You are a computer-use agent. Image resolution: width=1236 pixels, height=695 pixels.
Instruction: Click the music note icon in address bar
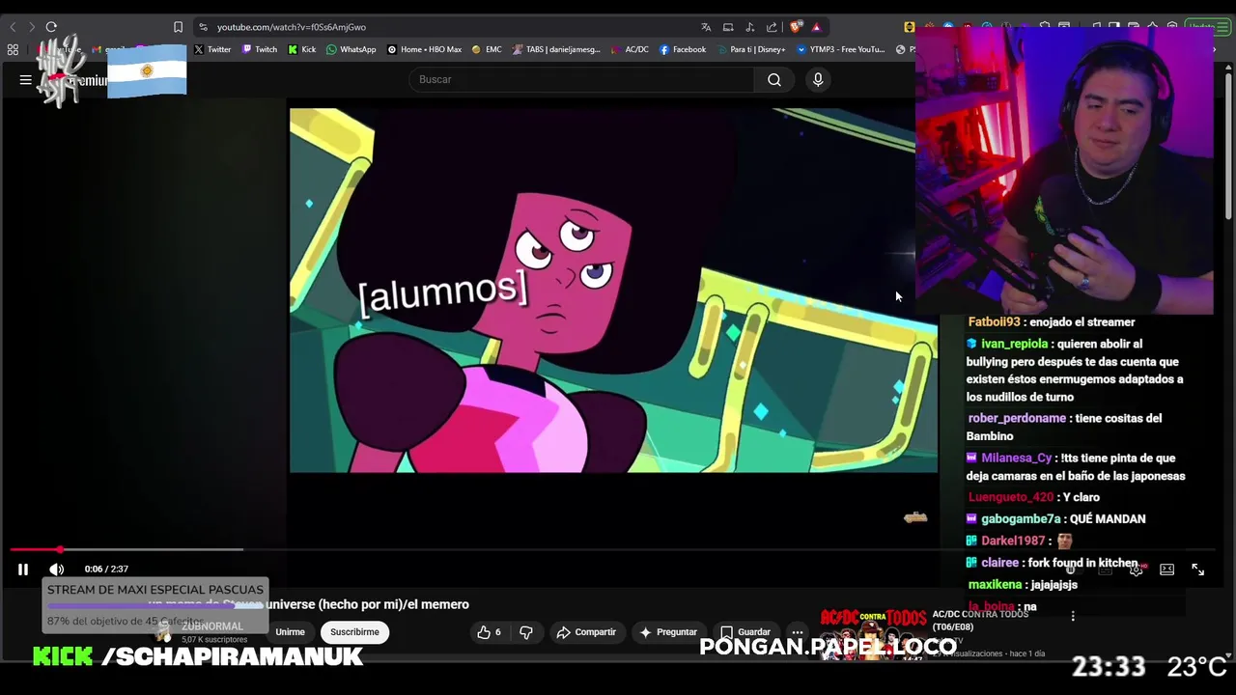point(750,27)
